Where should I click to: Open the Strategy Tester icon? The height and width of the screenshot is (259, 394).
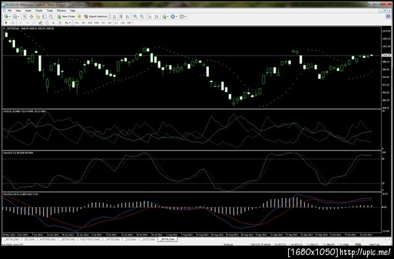pos(51,16)
